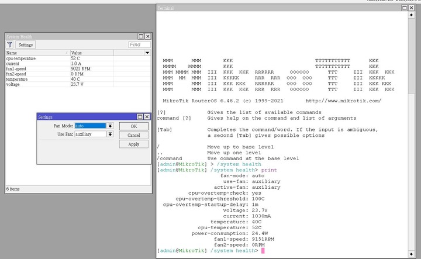The image size is (421, 259).
Task: Sort by the Name column header
Action: [37, 53]
